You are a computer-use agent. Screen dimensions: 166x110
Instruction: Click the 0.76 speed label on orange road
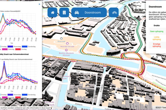click(145, 80)
